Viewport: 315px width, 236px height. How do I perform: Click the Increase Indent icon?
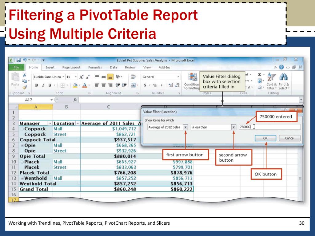[x=124, y=85]
